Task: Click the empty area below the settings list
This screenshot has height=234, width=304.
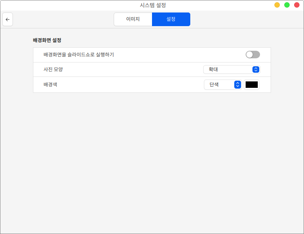Action: click(x=152, y=159)
